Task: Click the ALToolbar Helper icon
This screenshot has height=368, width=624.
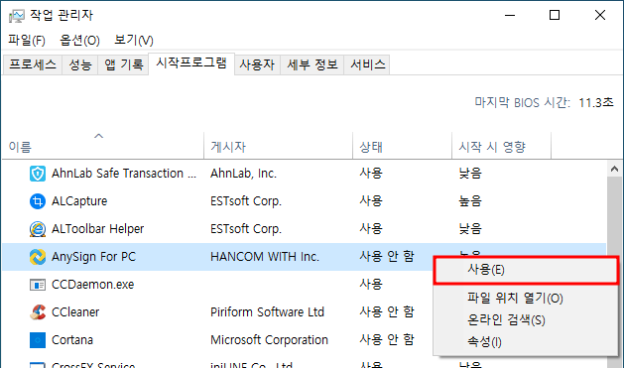Action: click(x=38, y=229)
